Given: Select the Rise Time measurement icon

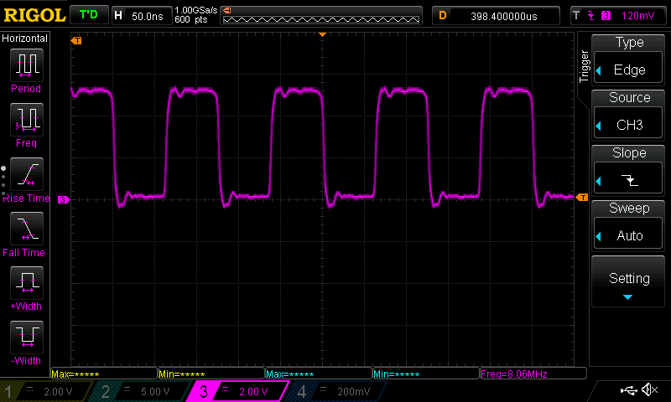Looking at the screenshot, I should tap(27, 174).
